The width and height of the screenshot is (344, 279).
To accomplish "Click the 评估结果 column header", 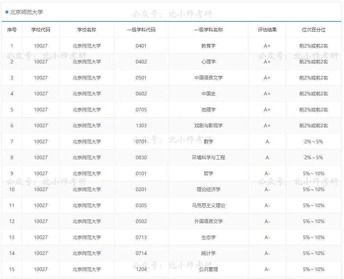I will tap(267, 30).
